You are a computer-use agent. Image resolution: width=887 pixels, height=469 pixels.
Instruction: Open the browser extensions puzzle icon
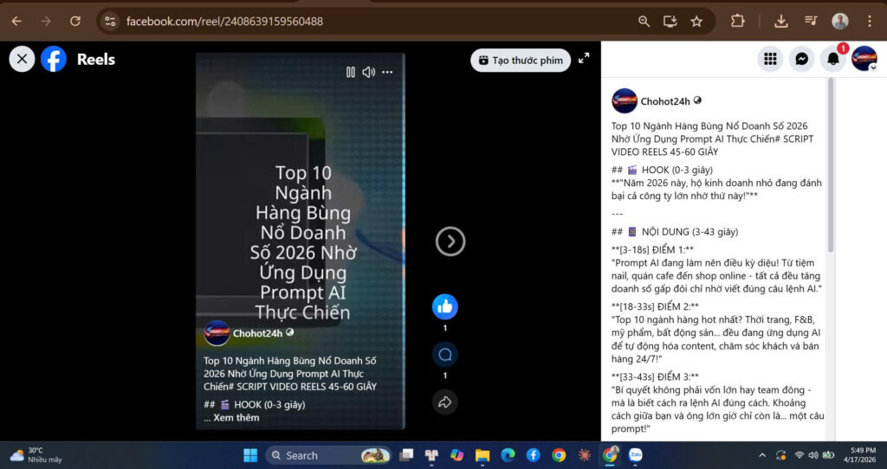tap(738, 22)
